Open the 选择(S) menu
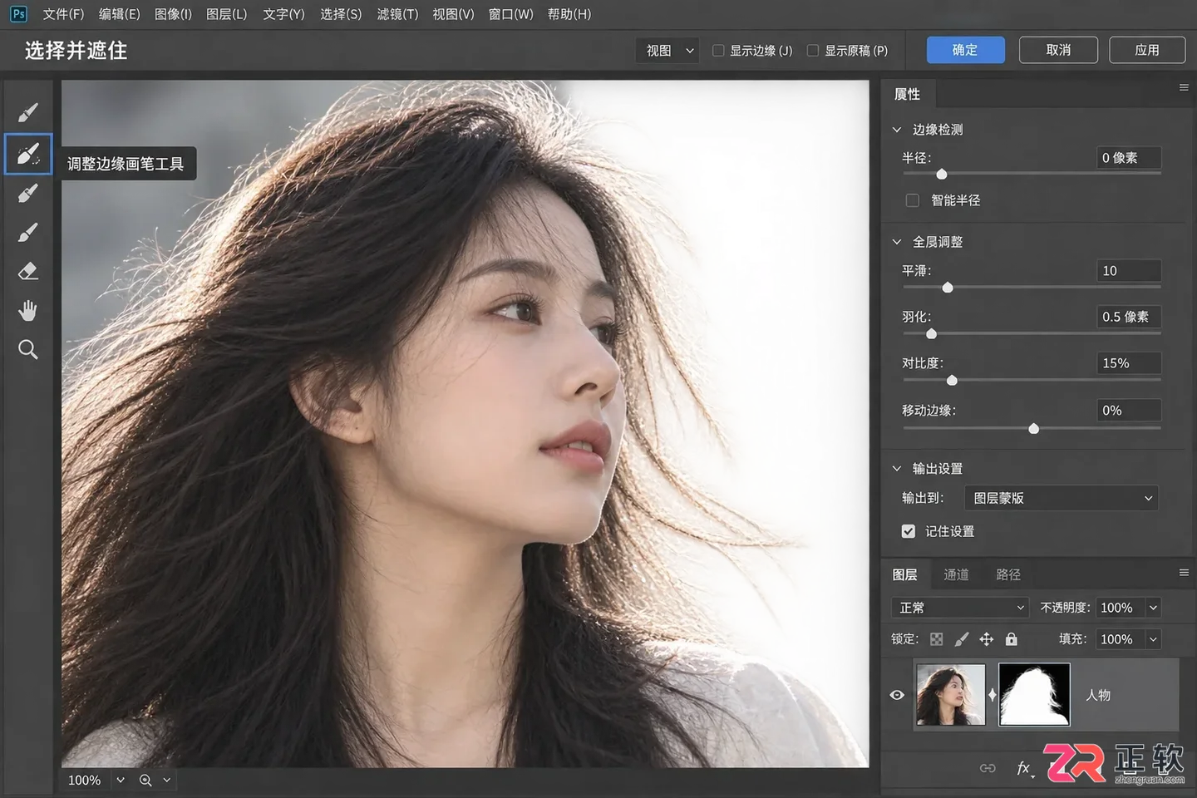 click(341, 14)
